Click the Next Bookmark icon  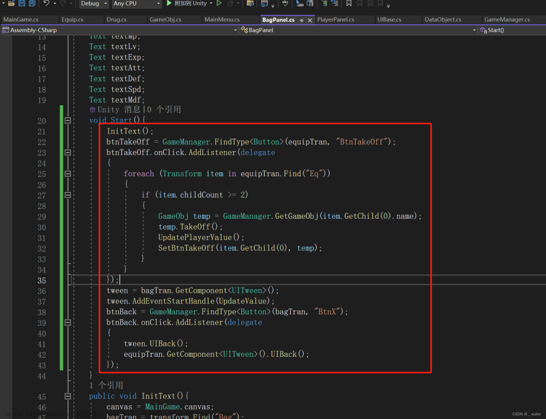pyautogui.click(x=370, y=3)
